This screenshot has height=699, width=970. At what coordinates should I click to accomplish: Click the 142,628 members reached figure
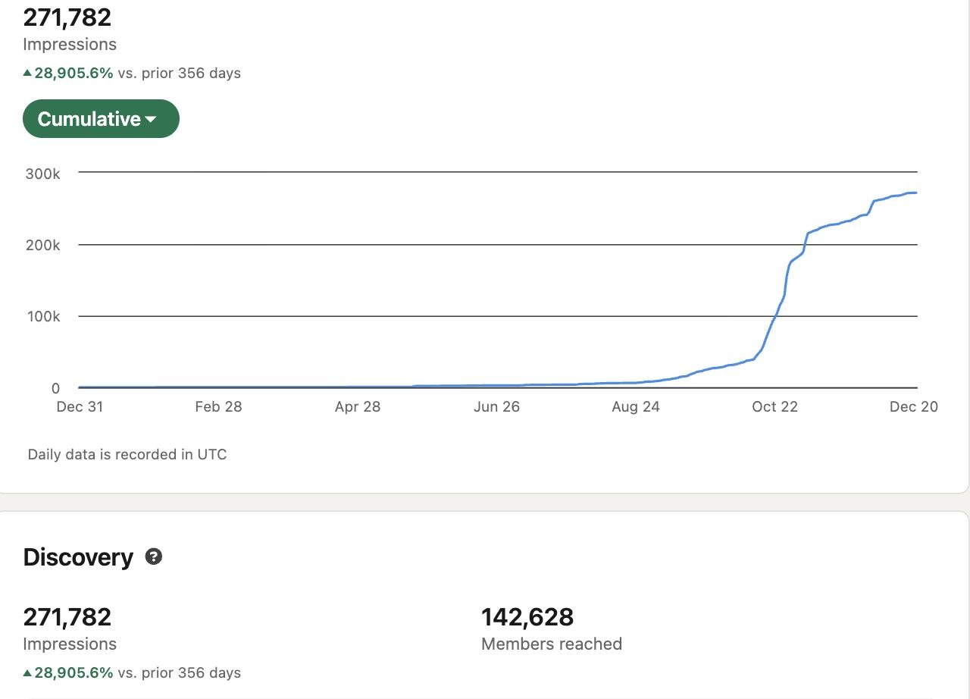[x=527, y=617]
